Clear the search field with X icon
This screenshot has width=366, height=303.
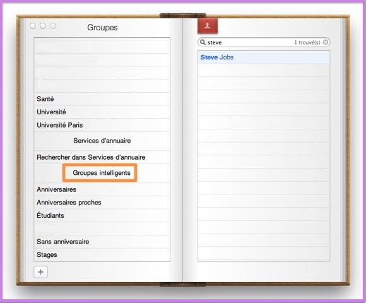point(325,42)
